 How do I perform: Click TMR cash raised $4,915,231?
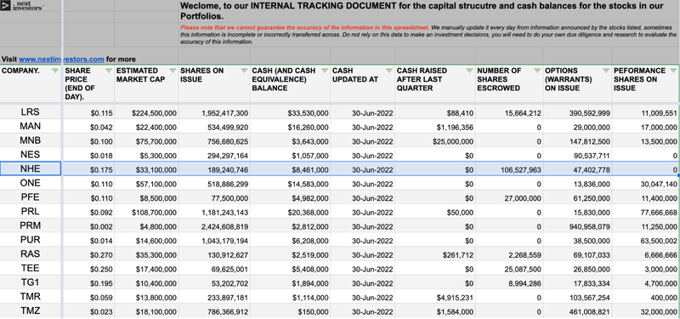pos(455,299)
